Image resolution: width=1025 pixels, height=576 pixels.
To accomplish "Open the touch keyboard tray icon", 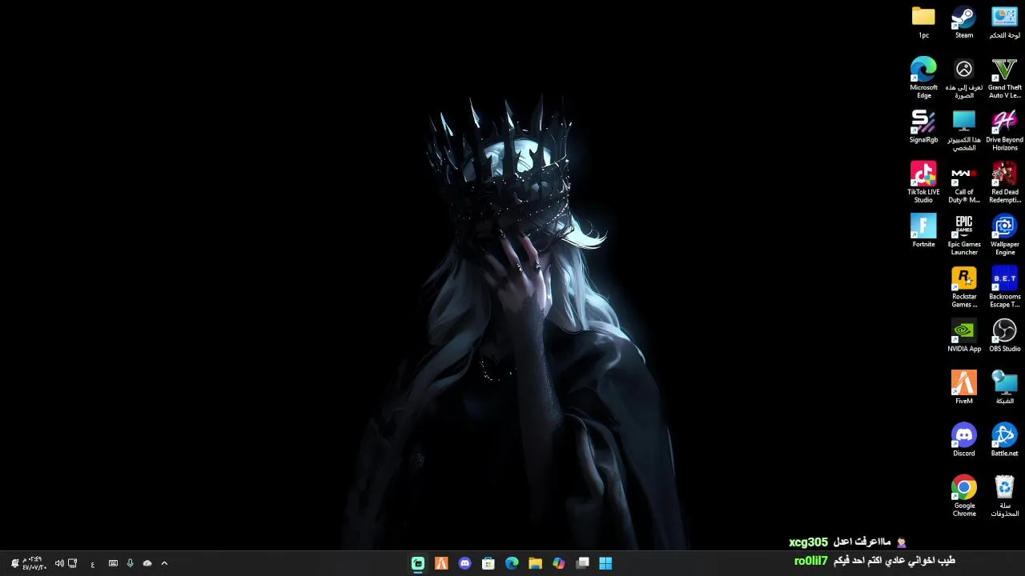I will point(113,563).
